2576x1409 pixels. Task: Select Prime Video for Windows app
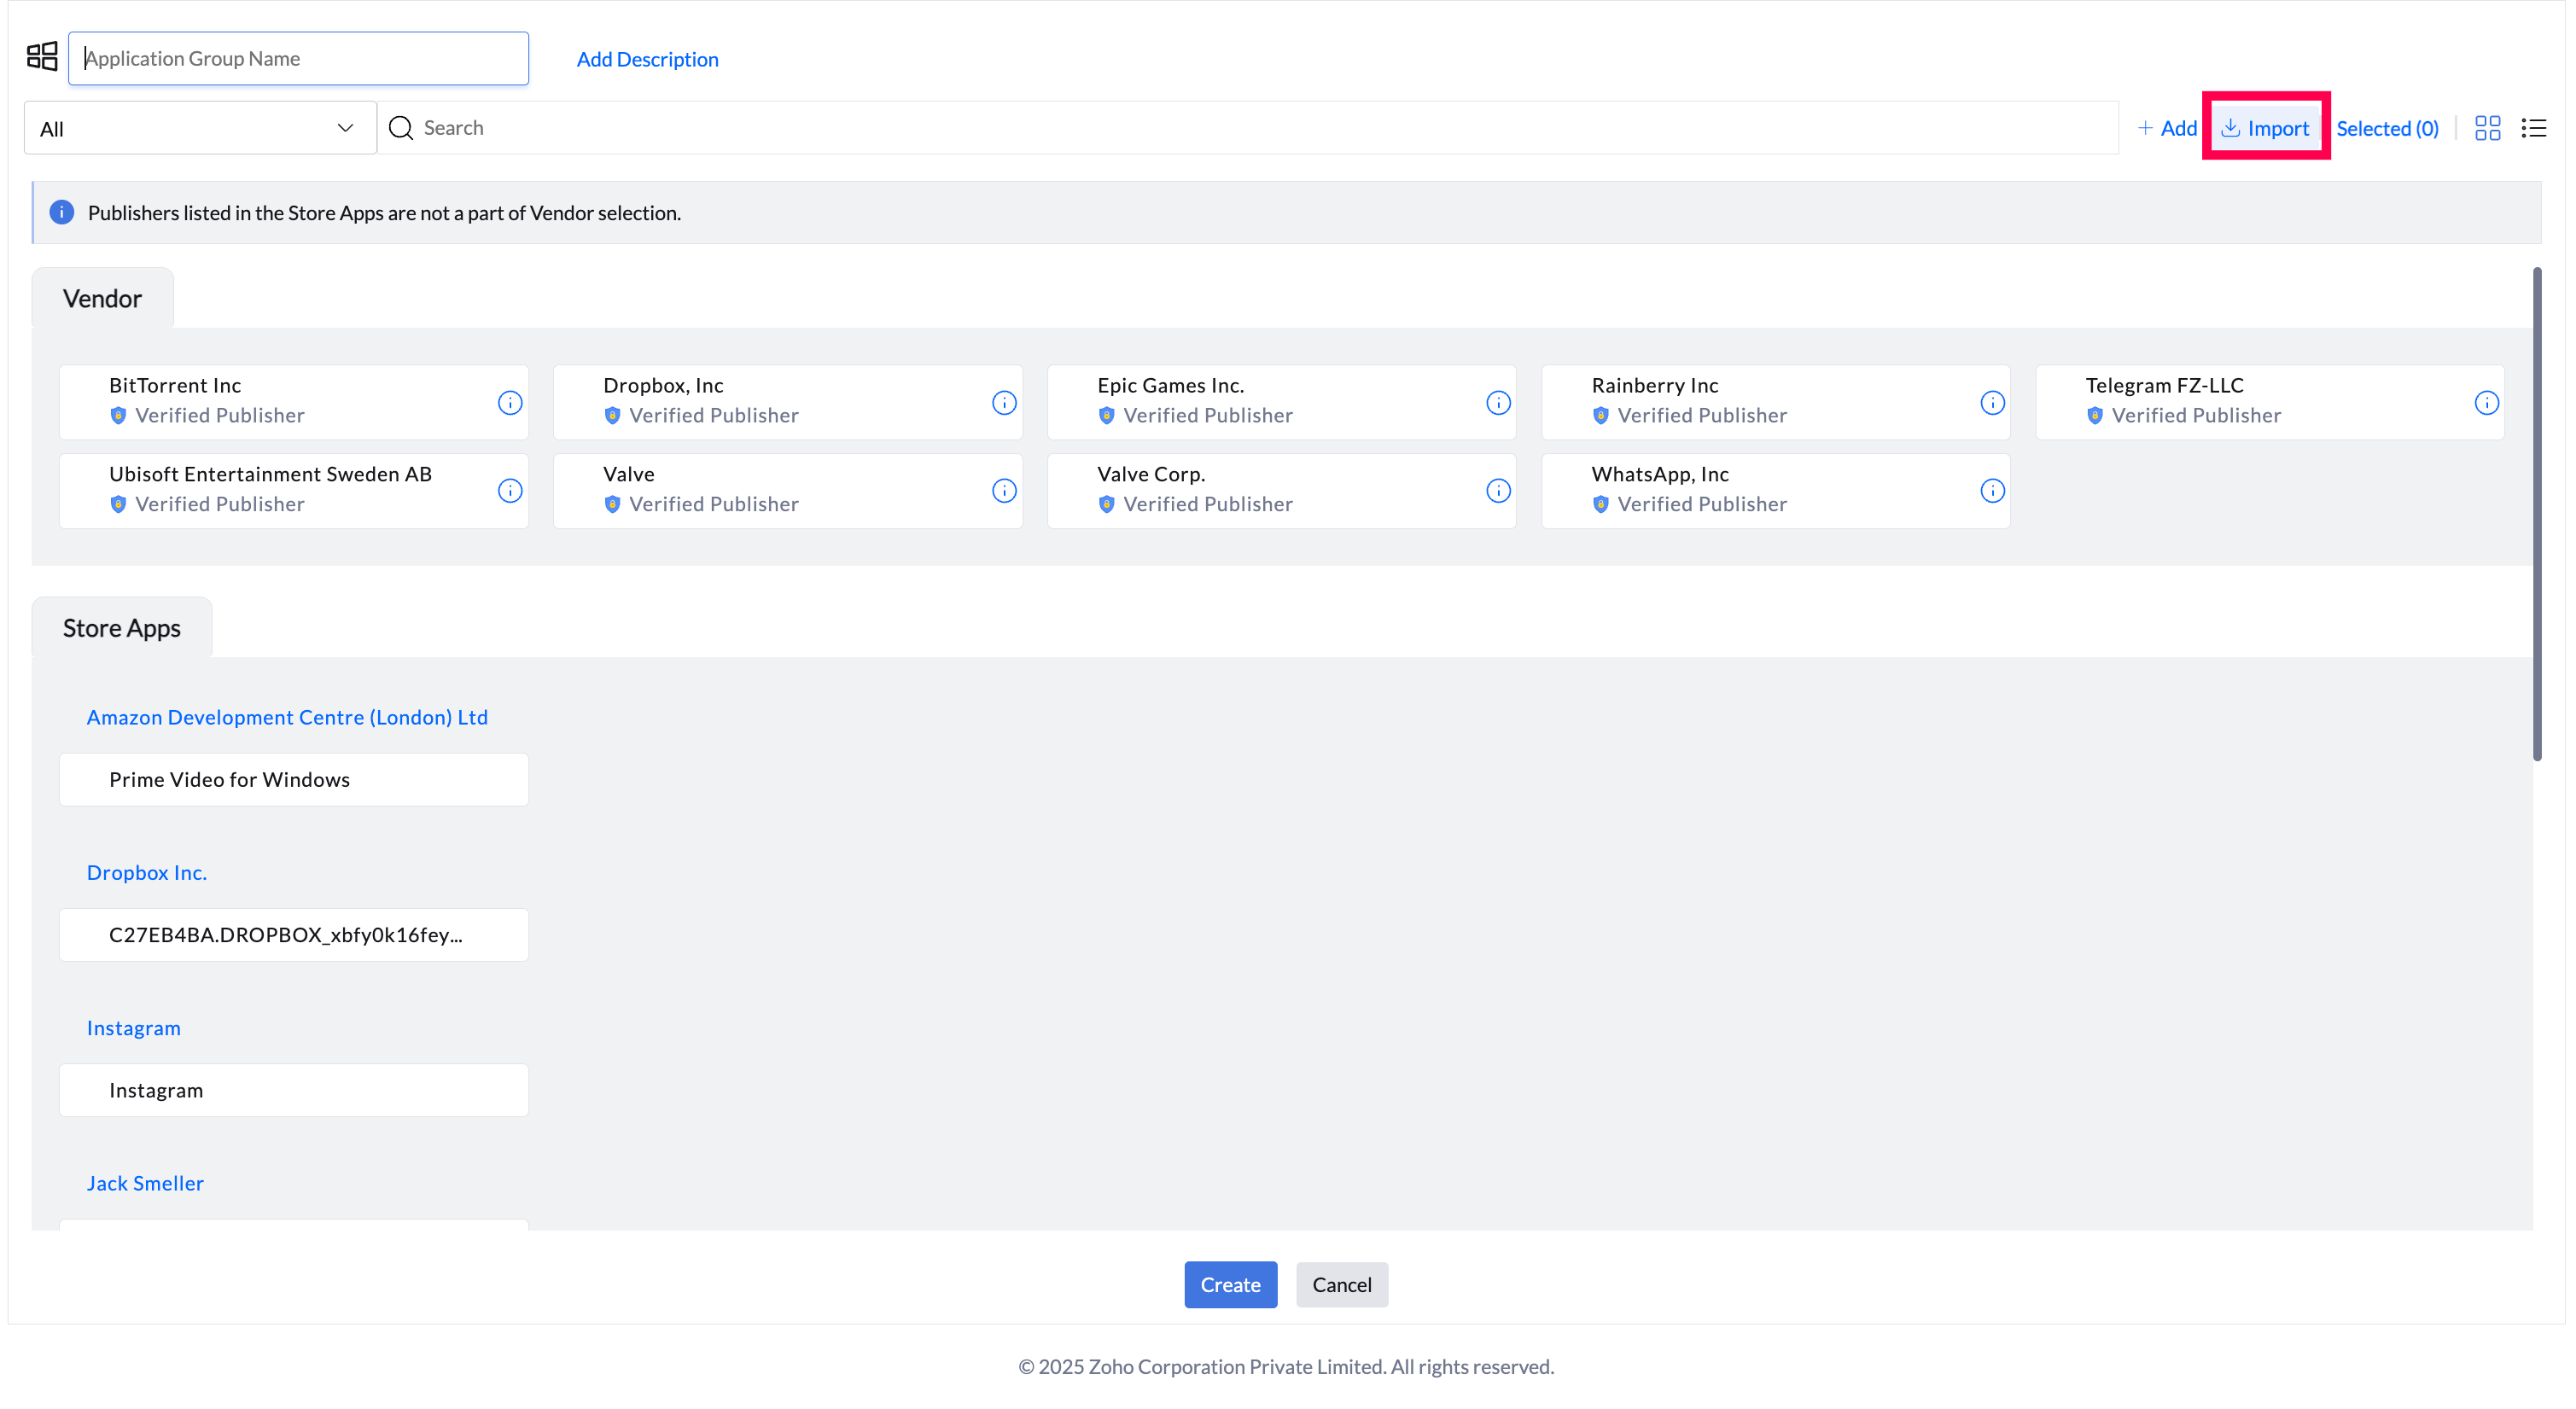tap(293, 780)
